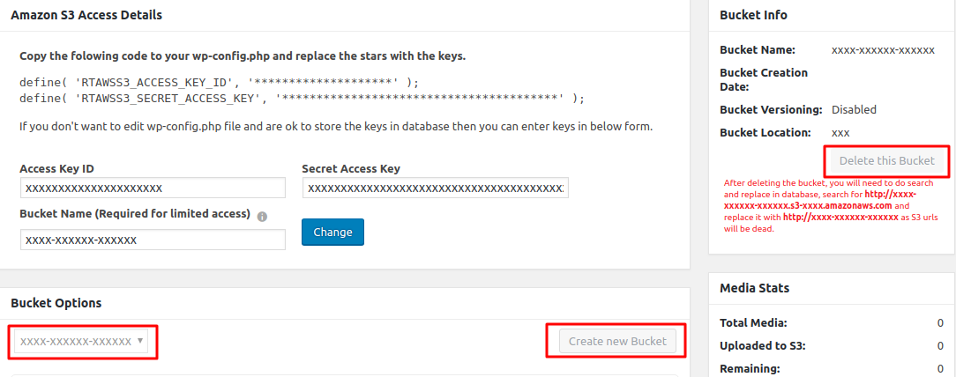Image resolution: width=956 pixels, height=377 pixels.
Task: Click the Amazon S3 Access Details panel header
Action: [86, 15]
